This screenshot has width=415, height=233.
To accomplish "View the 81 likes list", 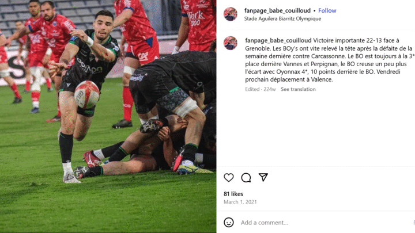I will pyautogui.click(x=233, y=194).
